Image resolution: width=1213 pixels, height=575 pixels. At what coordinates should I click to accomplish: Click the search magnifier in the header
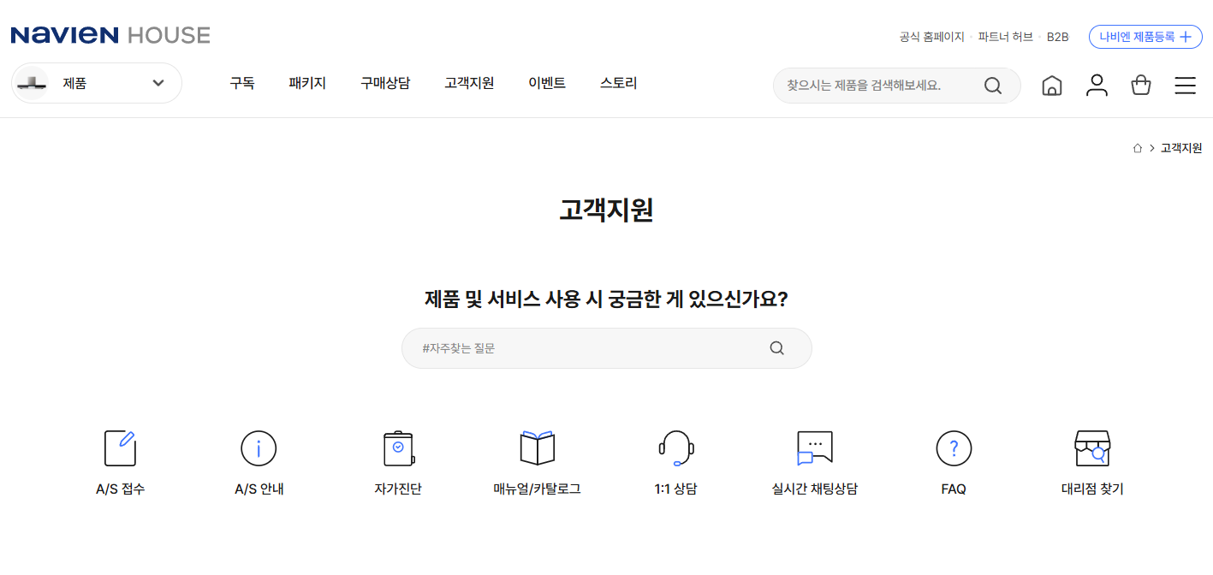(x=992, y=86)
